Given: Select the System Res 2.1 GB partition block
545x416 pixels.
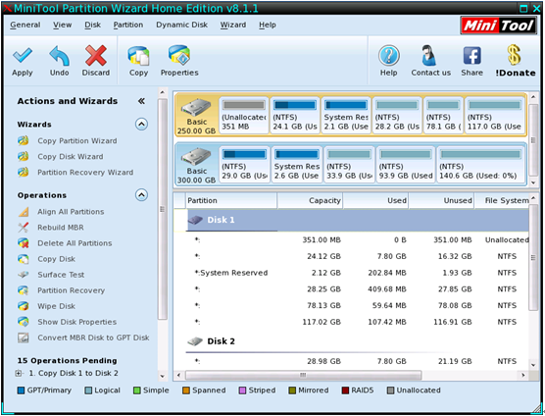Looking at the screenshot, I should point(346,116).
